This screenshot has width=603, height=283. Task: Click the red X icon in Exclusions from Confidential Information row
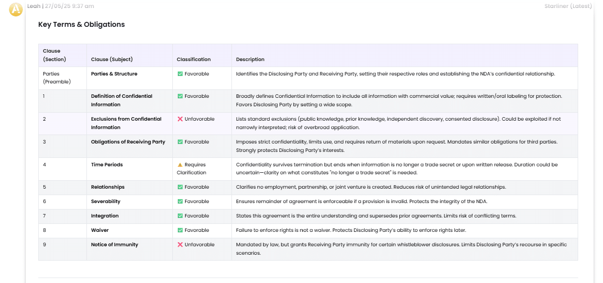tap(180, 119)
